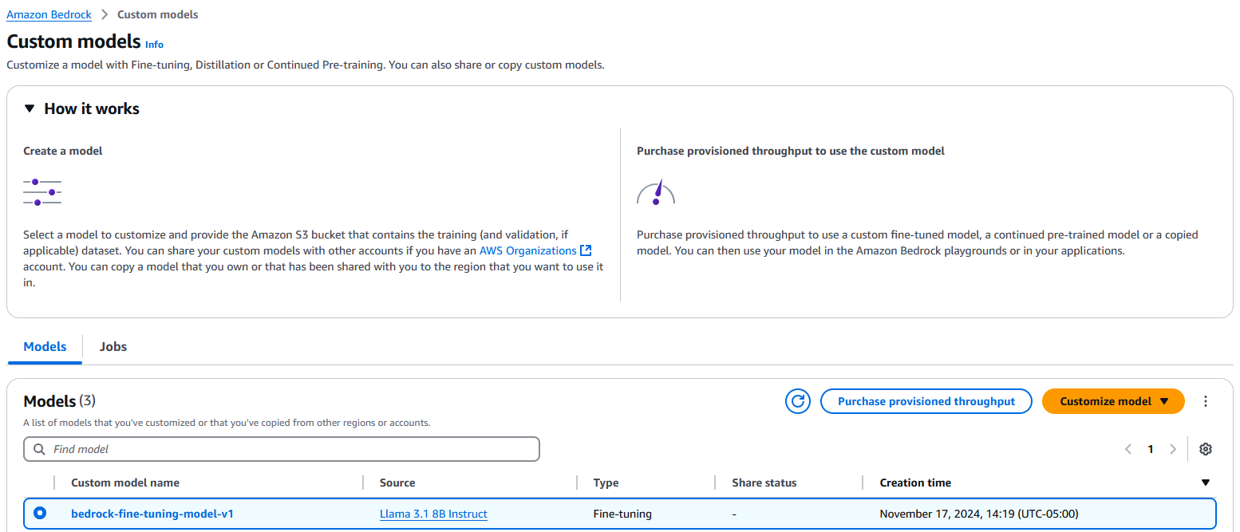Image resolution: width=1240 pixels, height=532 pixels.
Task: Switch to the Models tab
Action: (x=45, y=347)
